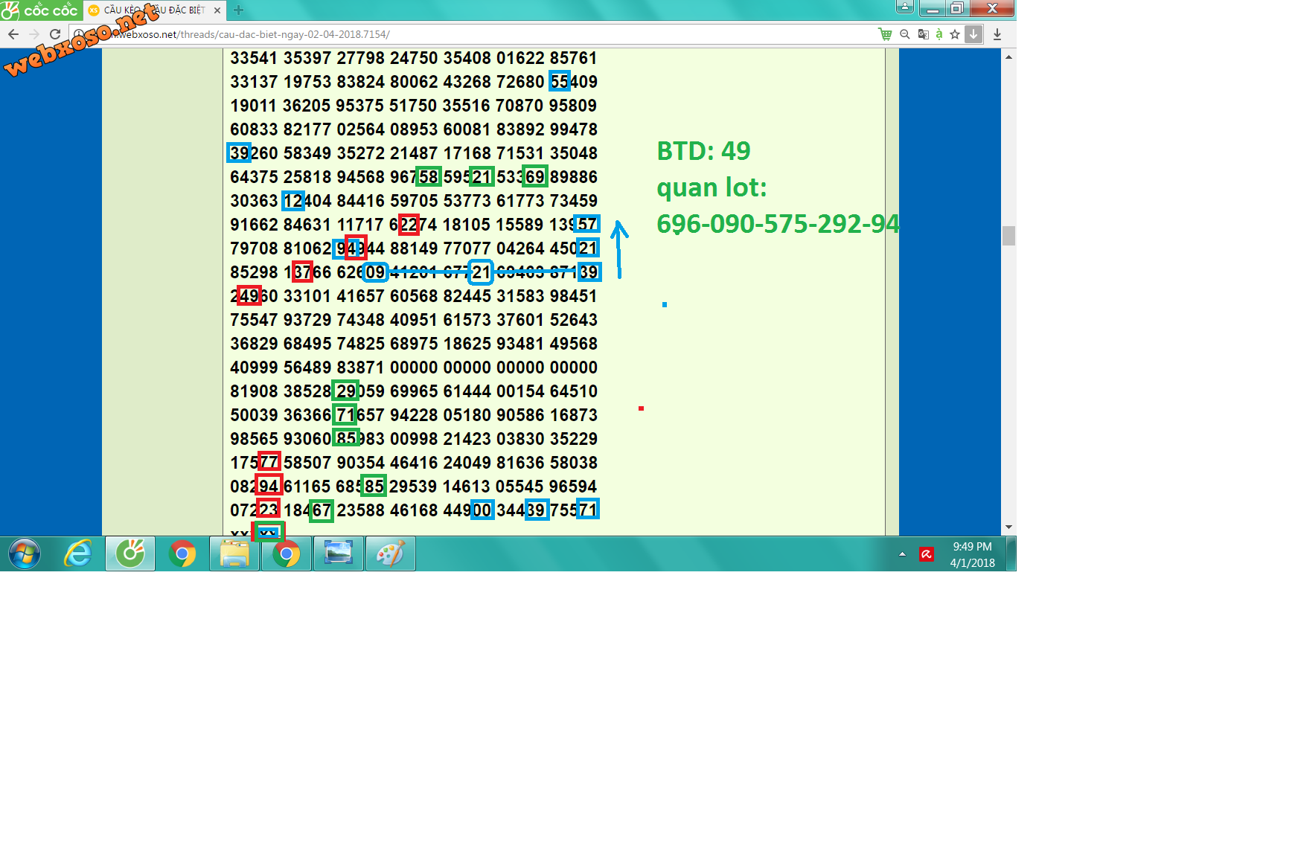Screen dimensions: 1295x860
Task: Open the downloads list icon at far right
Action: coord(997,34)
